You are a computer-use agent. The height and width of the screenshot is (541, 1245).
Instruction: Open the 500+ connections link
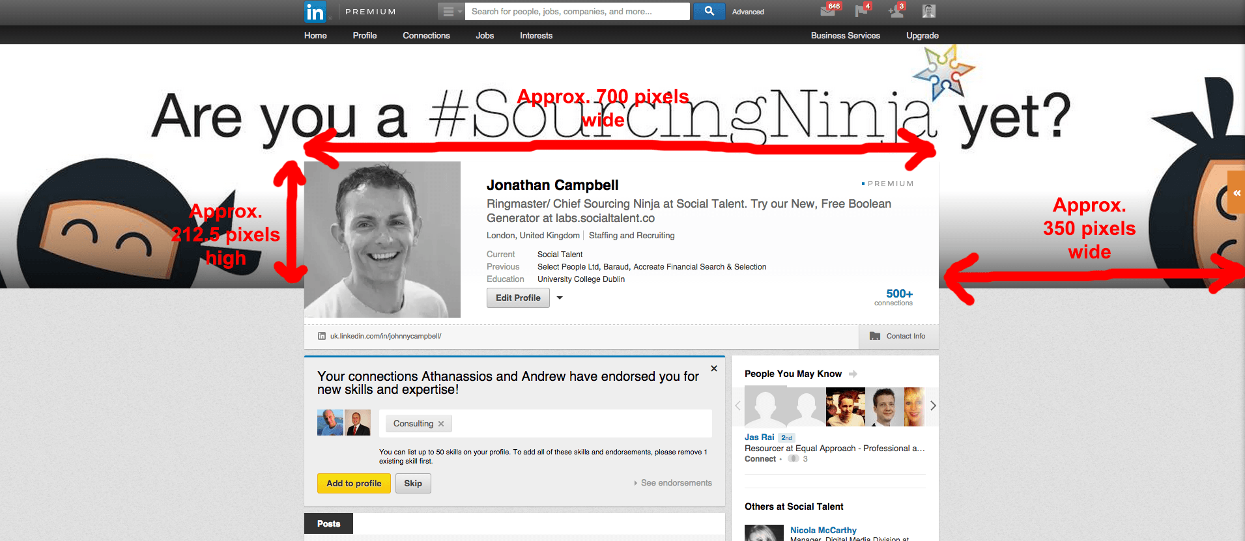click(x=894, y=297)
